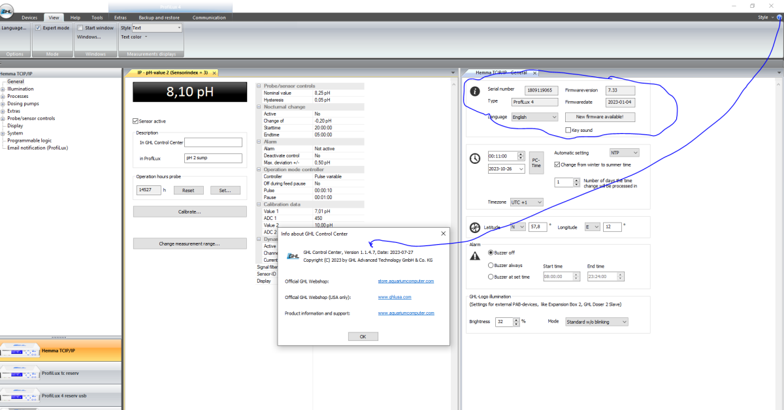Click the New firmware available! button
This screenshot has height=410, width=784.
[600, 117]
